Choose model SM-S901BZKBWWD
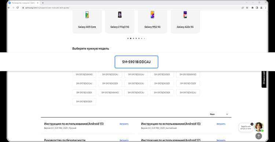The image size is (275, 142). click(x=188, y=74)
